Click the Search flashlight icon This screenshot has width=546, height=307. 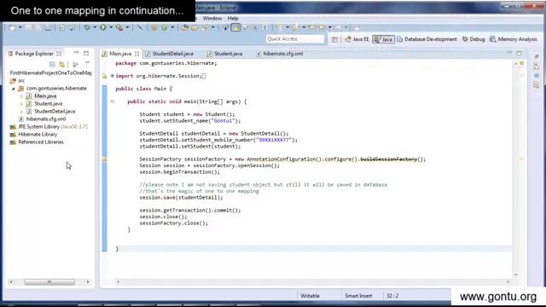click(206, 27)
